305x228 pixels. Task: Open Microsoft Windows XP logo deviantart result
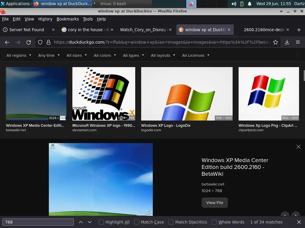point(104,126)
